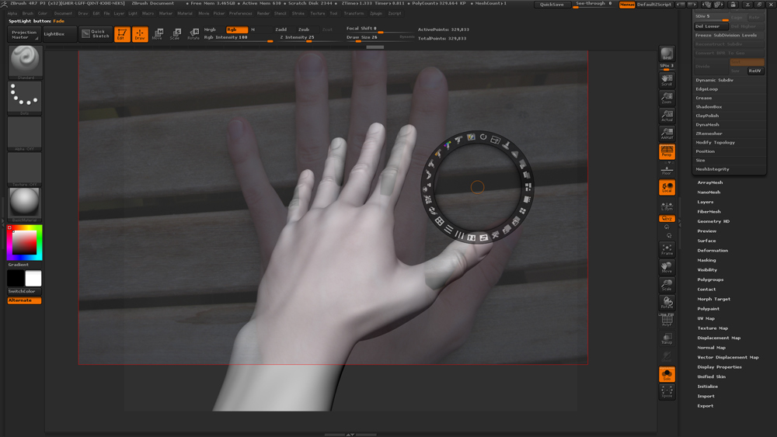The width and height of the screenshot is (777, 437).
Task: Open the Stroke menu
Action: coord(298,13)
